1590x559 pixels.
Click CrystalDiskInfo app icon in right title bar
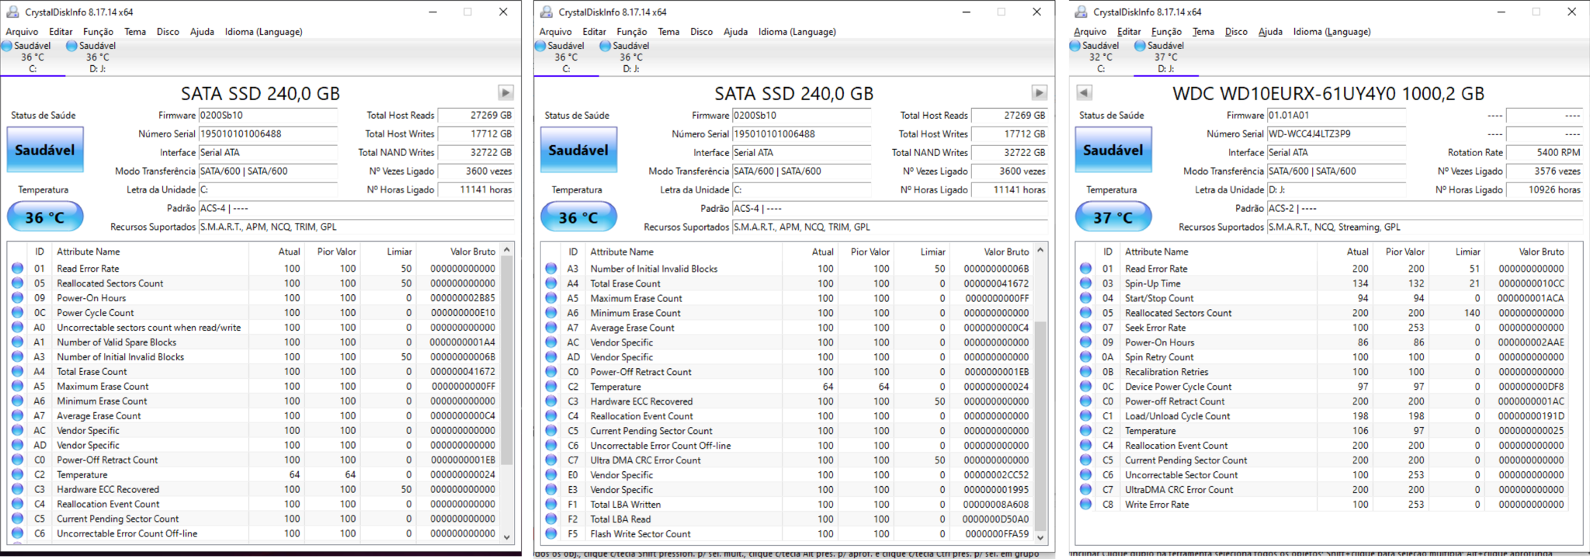(1081, 12)
